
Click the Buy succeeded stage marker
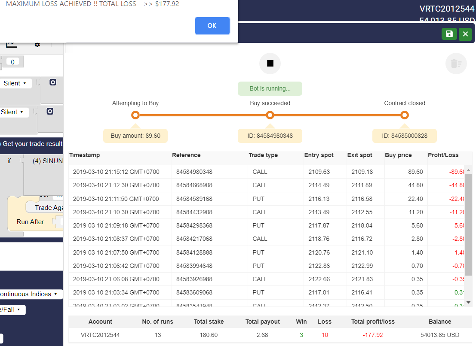point(270,115)
